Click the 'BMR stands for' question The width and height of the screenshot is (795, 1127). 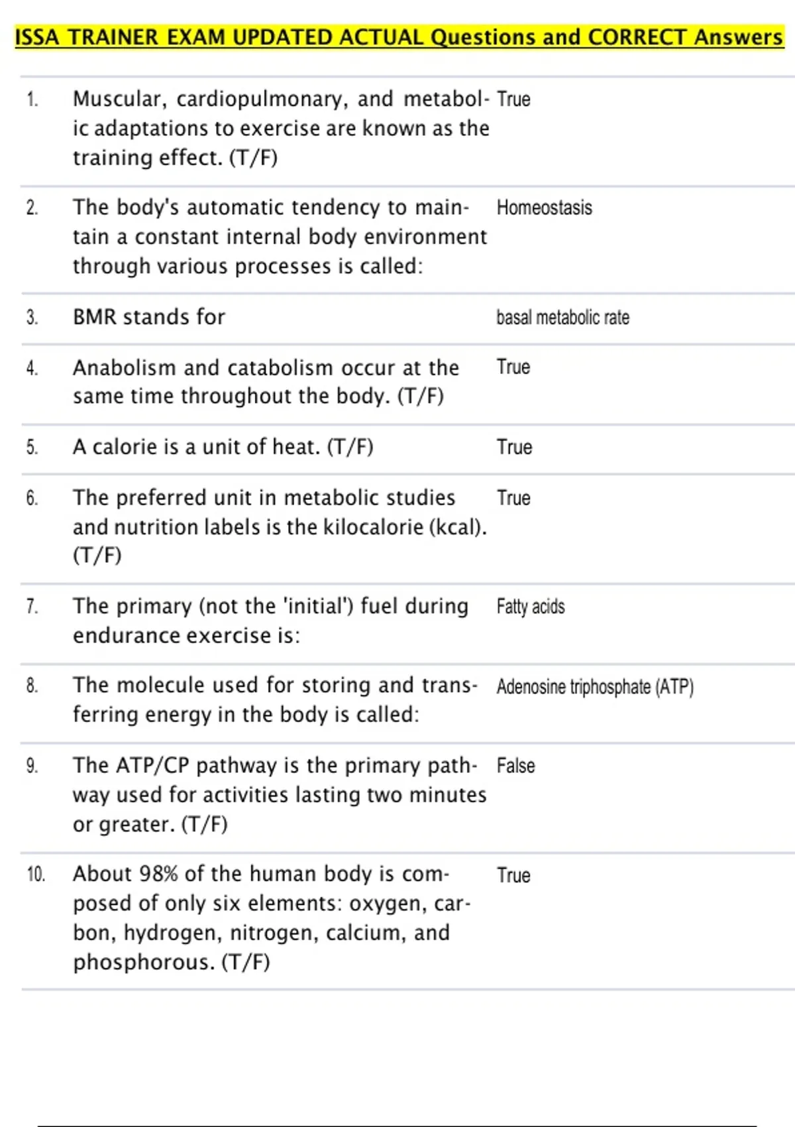pos(149,318)
